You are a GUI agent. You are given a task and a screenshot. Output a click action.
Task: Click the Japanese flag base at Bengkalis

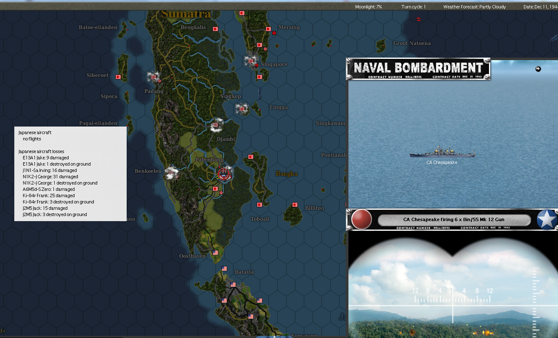pos(215,29)
